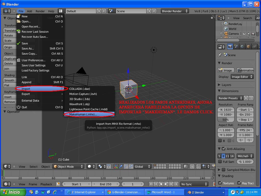This screenshot has height=196, width=261.
Task: Click the Animation render button
Action: 245,70
